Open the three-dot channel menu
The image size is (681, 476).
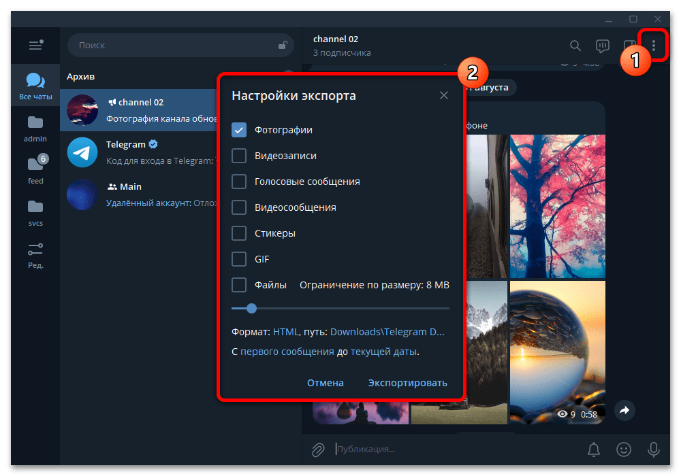click(654, 46)
